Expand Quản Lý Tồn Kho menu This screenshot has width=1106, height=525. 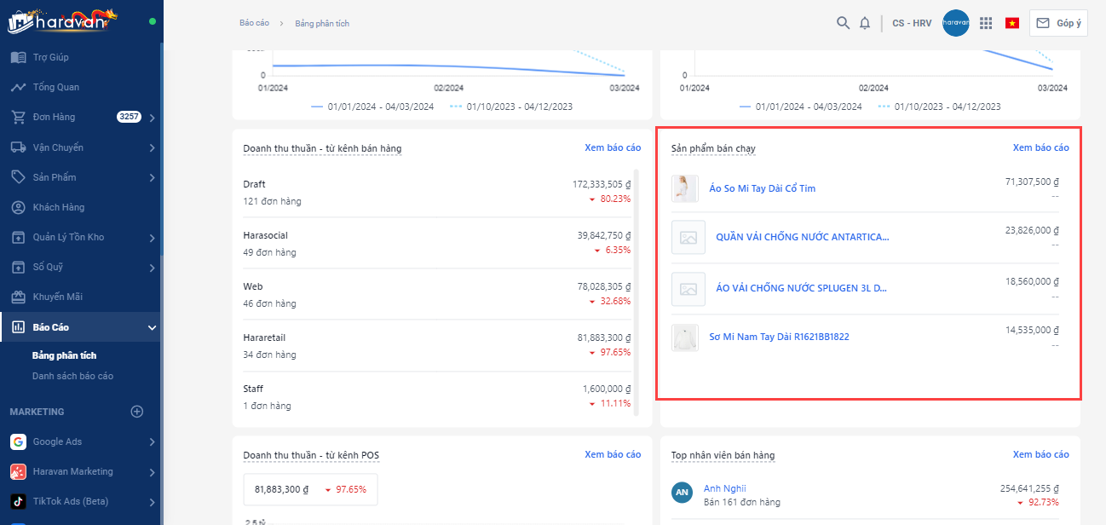(x=152, y=237)
